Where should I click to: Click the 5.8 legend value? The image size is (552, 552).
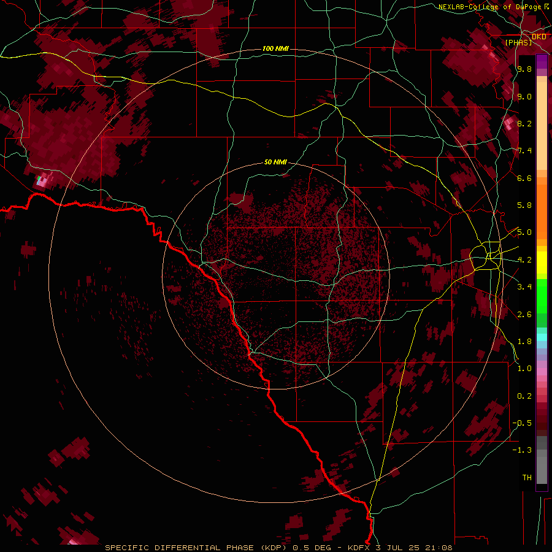[x=524, y=205]
